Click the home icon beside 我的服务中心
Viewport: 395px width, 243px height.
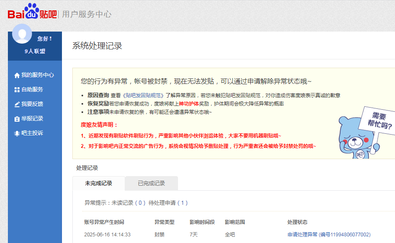click(x=17, y=76)
